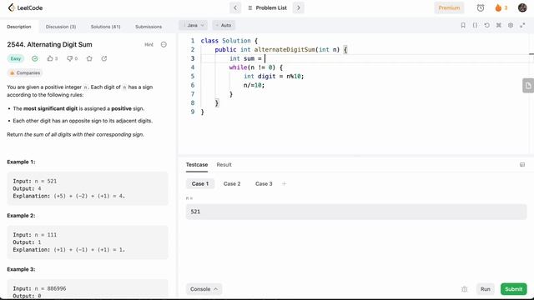Click the circle icon next to Hint
The height and width of the screenshot is (300, 534).
(164, 44)
